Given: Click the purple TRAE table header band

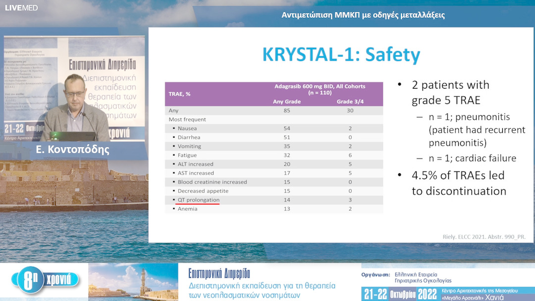Looking at the screenshot, I should (275, 94).
